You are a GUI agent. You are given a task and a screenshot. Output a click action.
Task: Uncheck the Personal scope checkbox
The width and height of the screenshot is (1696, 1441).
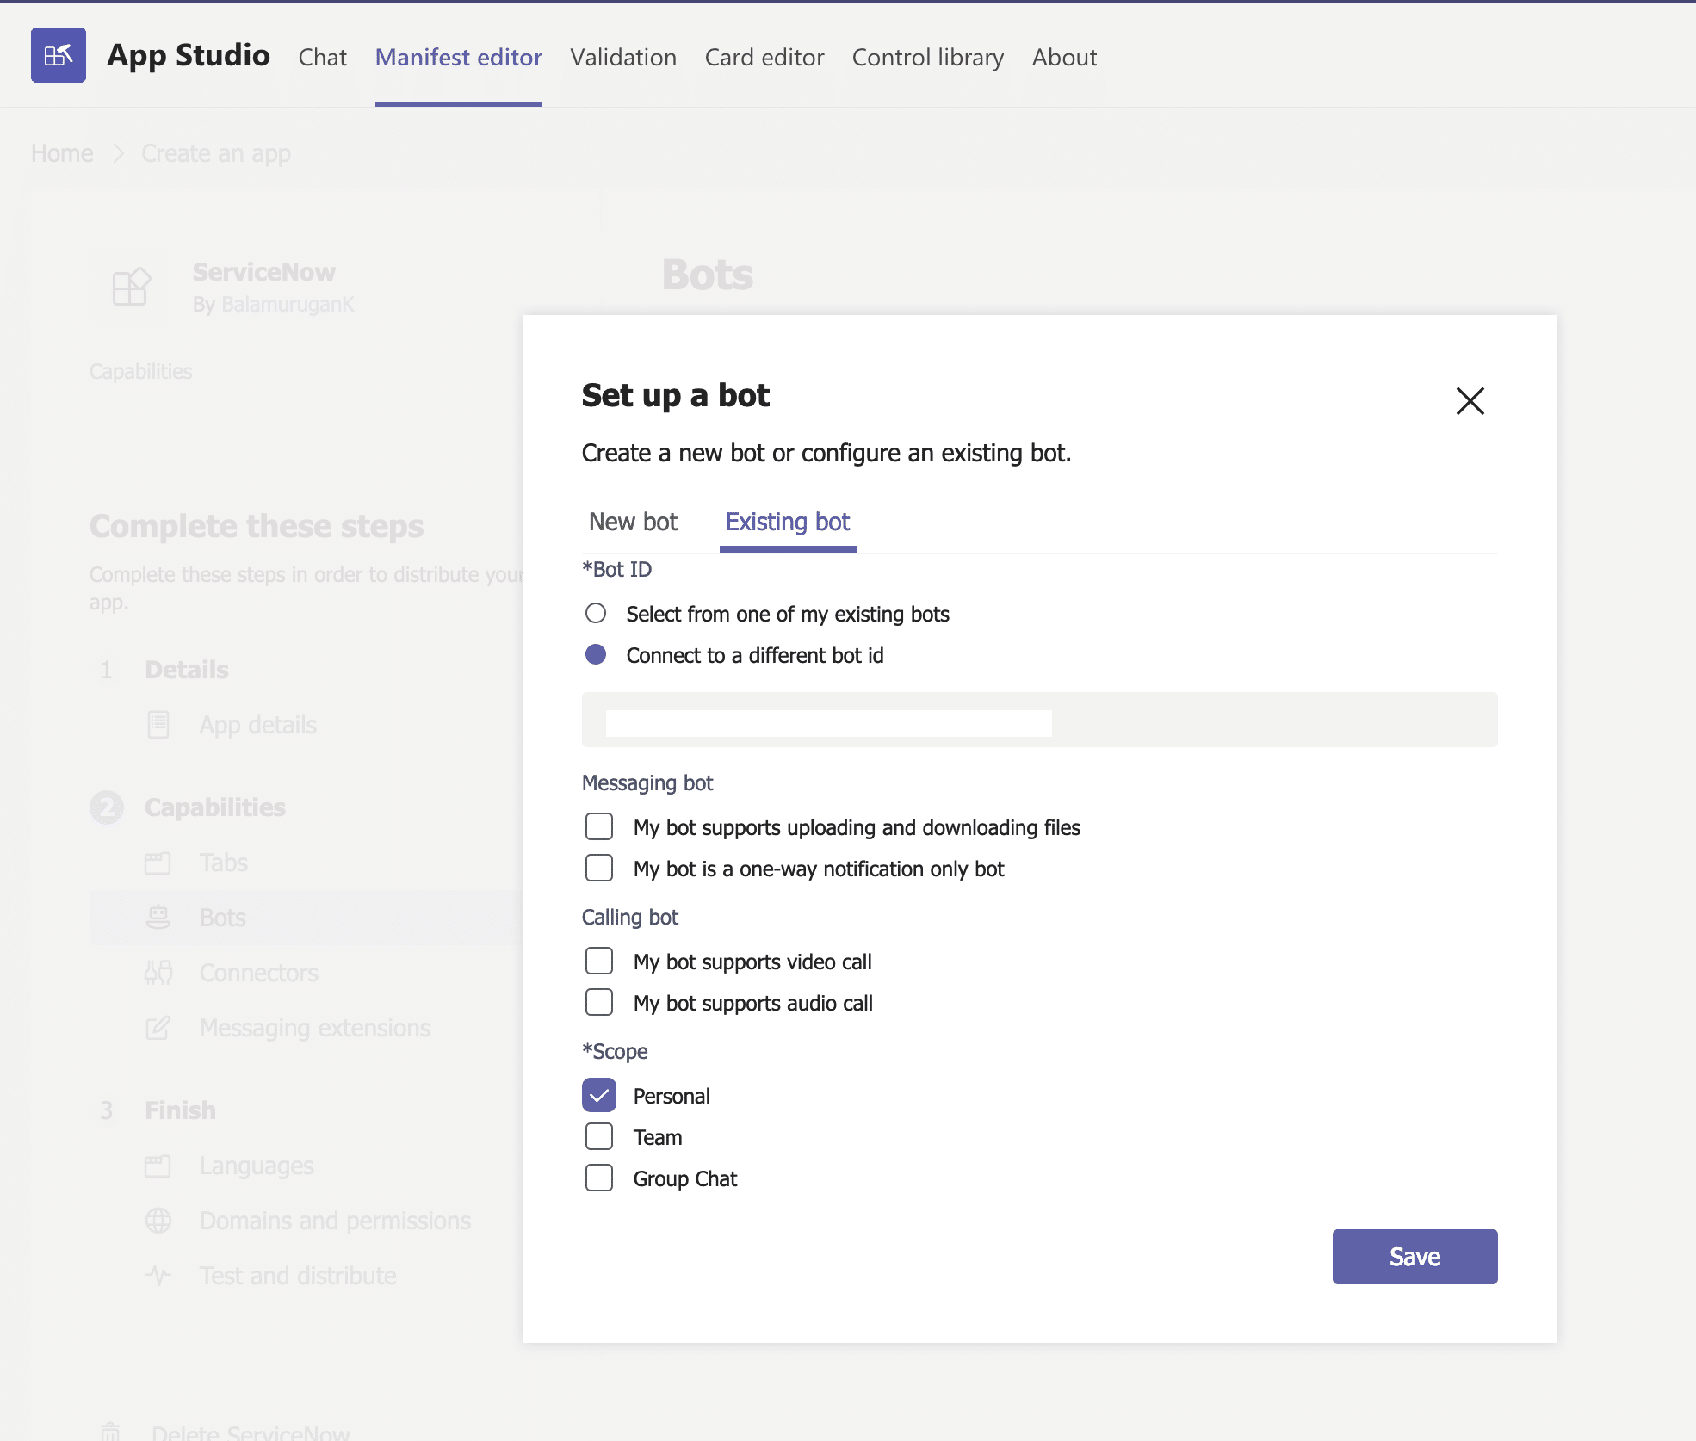coord(599,1095)
